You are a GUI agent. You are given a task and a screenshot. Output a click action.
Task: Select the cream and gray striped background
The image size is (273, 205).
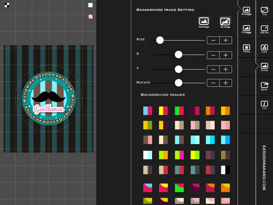tap(179, 125)
